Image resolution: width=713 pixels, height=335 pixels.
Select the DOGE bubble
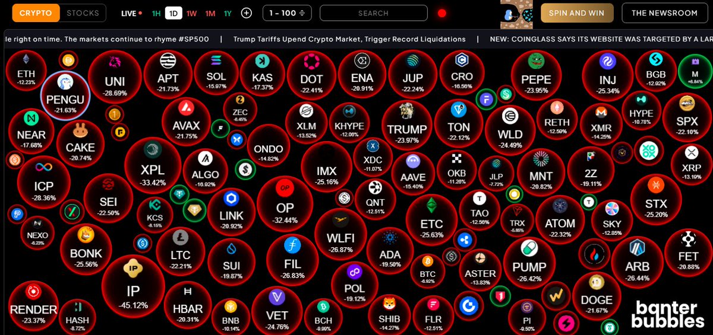click(597, 297)
